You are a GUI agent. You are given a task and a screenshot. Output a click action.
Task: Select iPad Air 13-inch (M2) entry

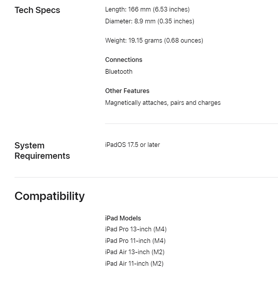click(x=135, y=252)
